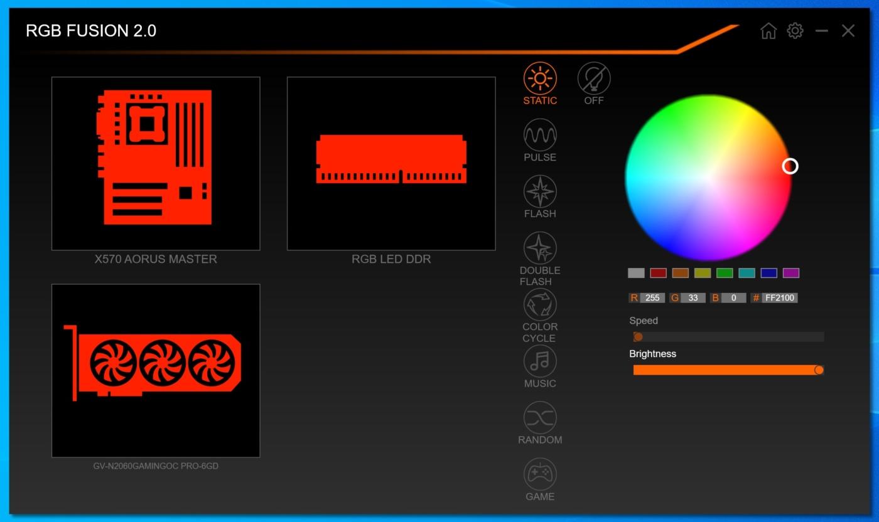Click the B value field showing 0
The image size is (879, 522).
[734, 298]
